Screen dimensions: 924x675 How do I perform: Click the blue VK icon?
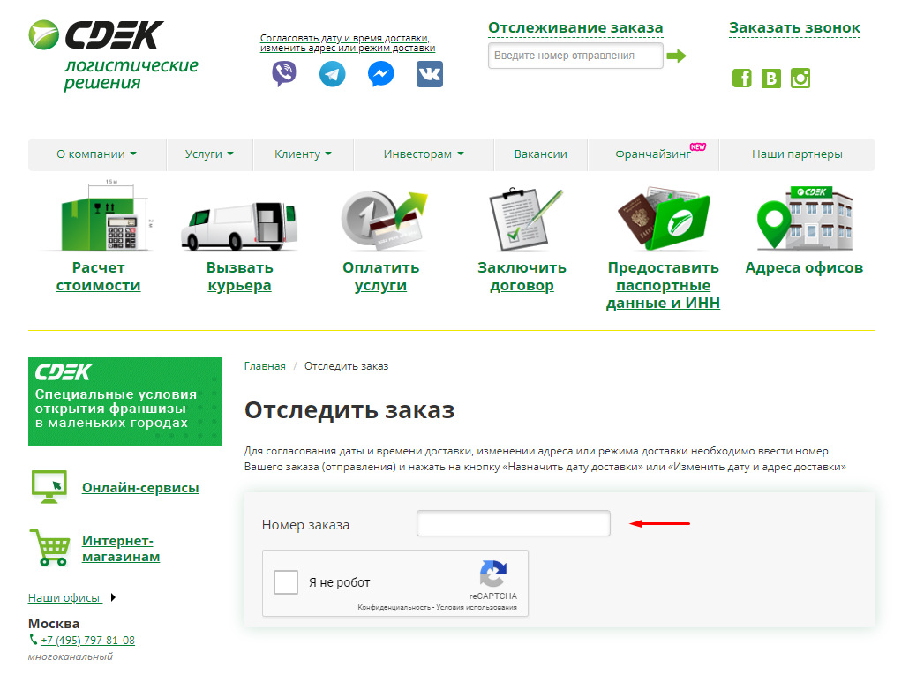click(430, 74)
